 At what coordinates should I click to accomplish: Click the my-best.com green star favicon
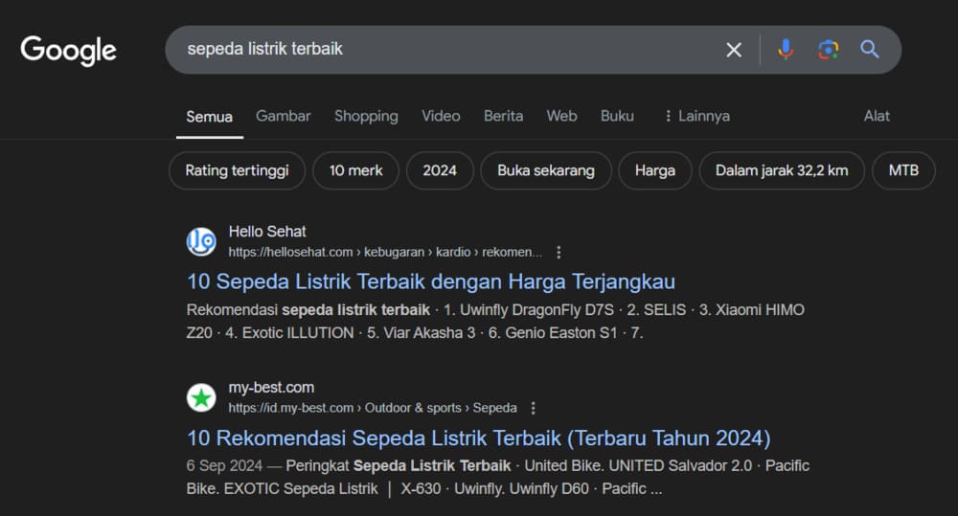pyautogui.click(x=201, y=397)
